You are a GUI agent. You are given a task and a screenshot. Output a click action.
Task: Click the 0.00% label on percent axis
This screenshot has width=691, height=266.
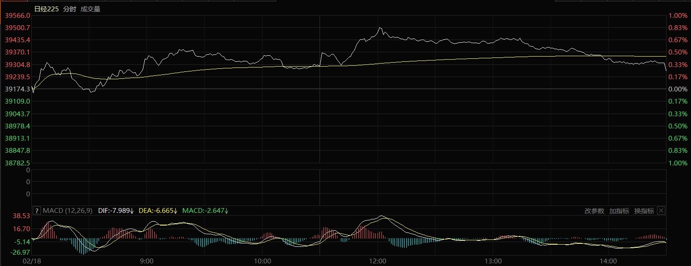(678, 89)
